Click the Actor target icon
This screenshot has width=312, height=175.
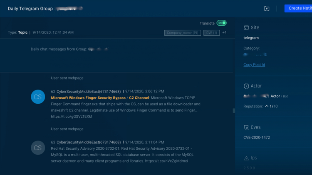point(246,86)
